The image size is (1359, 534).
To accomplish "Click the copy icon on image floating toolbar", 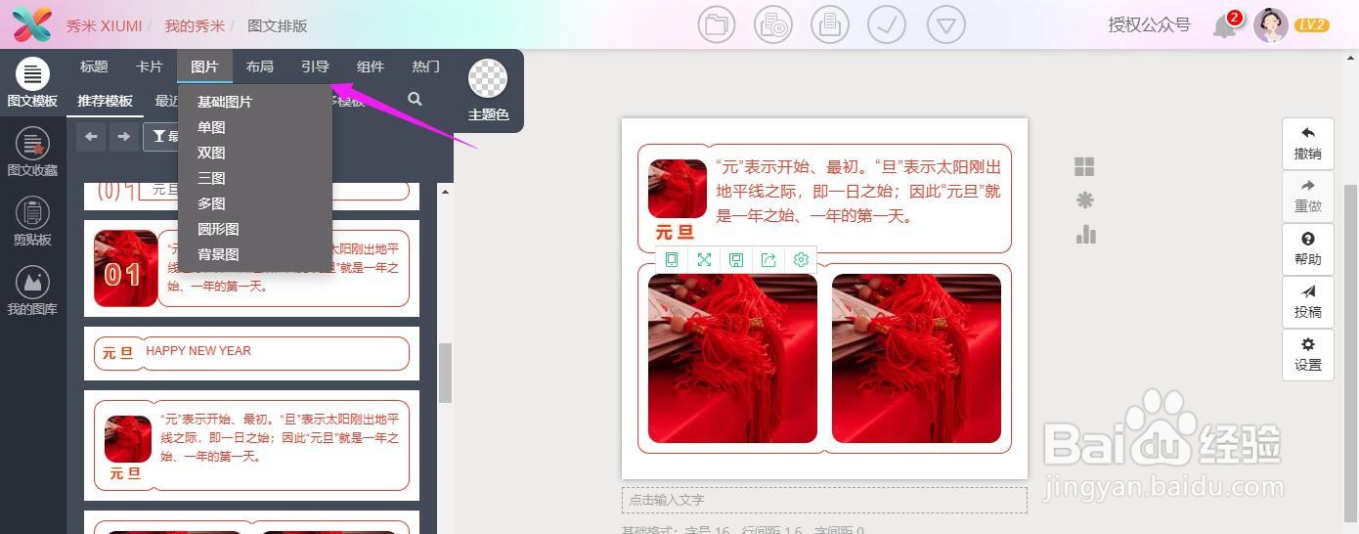I will click(672, 259).
